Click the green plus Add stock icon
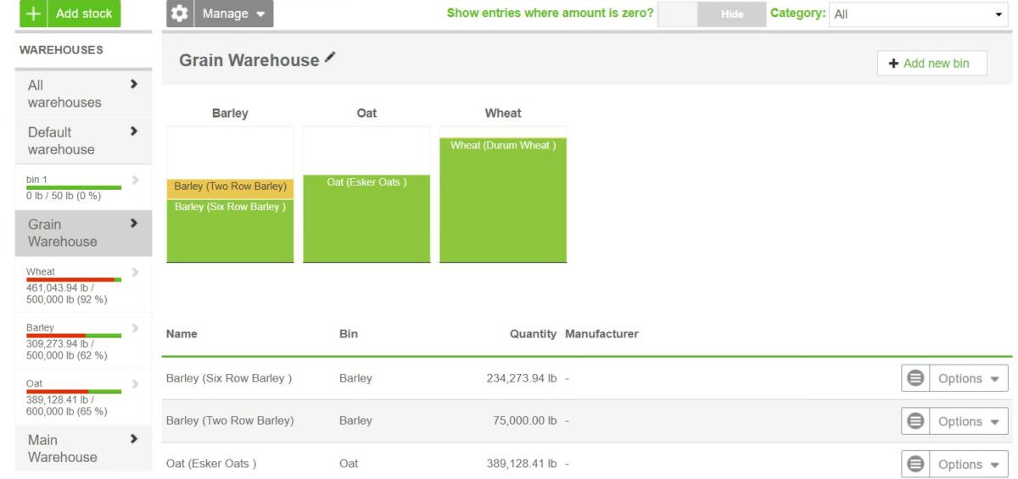 [x=33, y=14]
